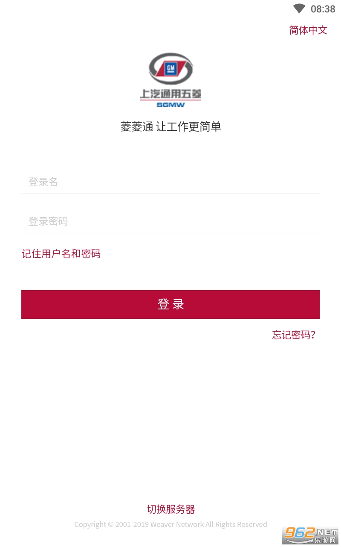Tap the 08:38 clock in the status bar
Screen dimensions: 341x547
[323, 9]
